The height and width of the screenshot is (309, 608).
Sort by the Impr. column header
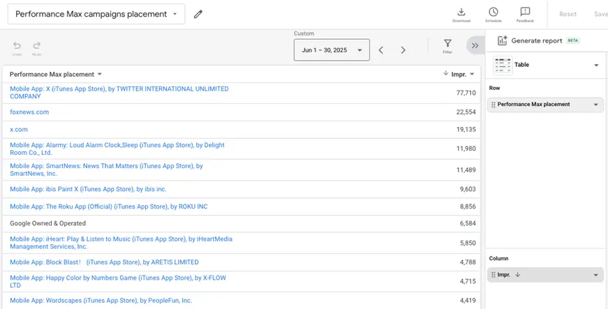click(x=459, y=74)
